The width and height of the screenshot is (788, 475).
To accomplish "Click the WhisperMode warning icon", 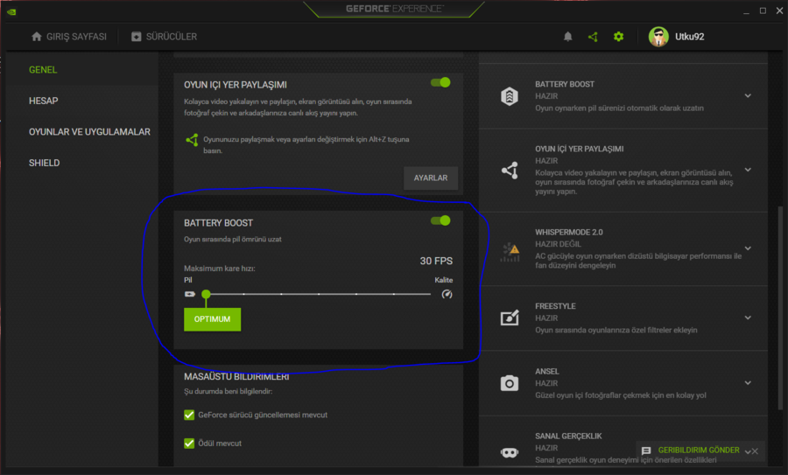I will pos(510,252).
